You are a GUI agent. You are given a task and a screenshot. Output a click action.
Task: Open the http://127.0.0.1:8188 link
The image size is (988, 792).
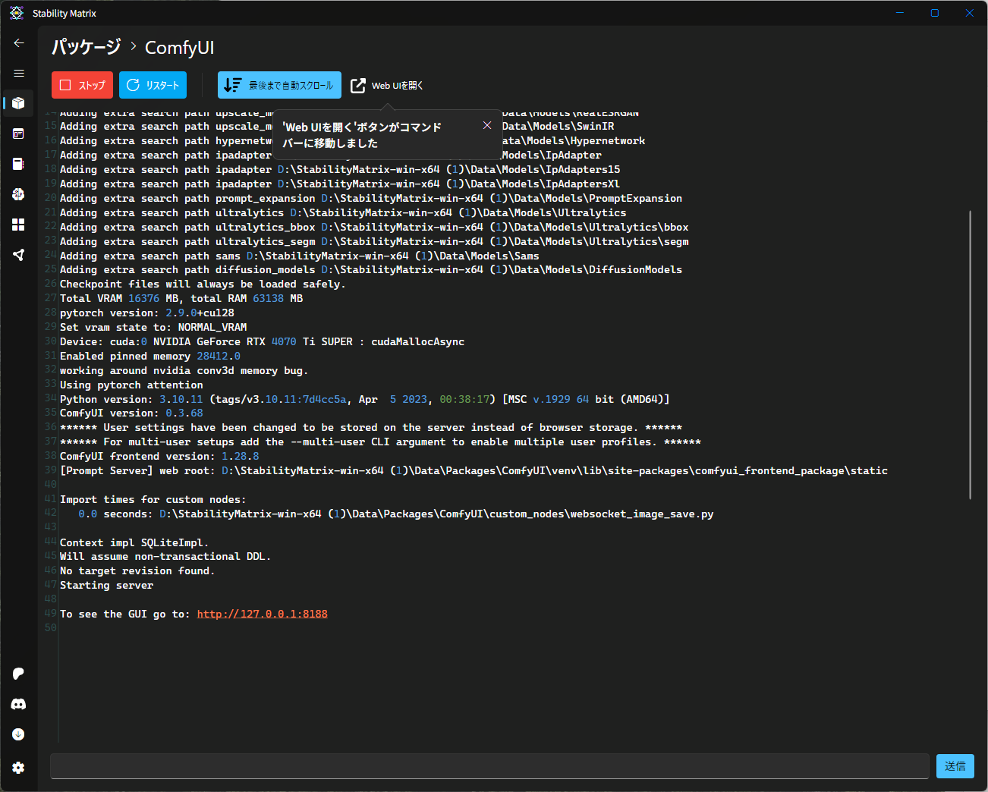click(x=262, y=614)
